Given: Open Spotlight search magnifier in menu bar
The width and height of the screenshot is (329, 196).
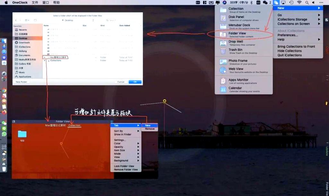Looking at the screenshot, I should tap(307, 3).
